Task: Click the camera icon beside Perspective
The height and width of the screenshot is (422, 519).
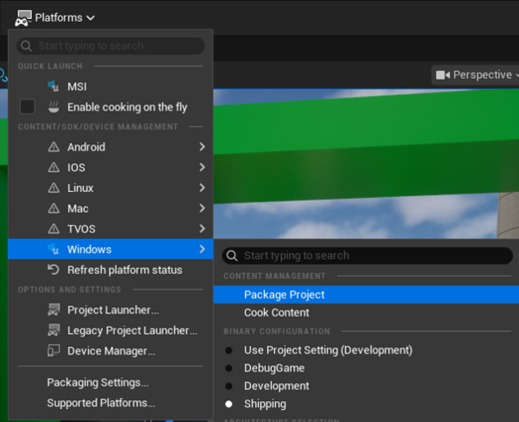Action: [x=443, y=75]
